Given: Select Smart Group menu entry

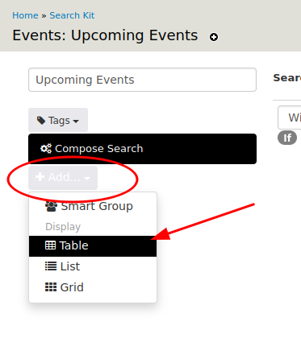Looking at the screenshot, I should pyautogui.click(x=93, y=206).
